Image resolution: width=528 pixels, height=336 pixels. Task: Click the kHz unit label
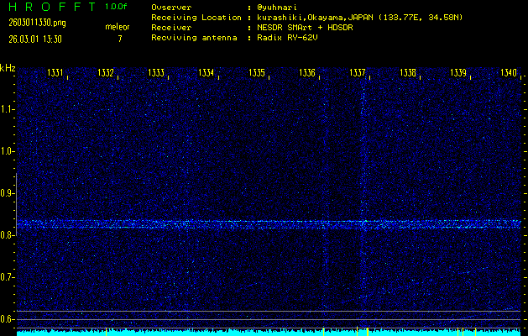tap(8, 67)
